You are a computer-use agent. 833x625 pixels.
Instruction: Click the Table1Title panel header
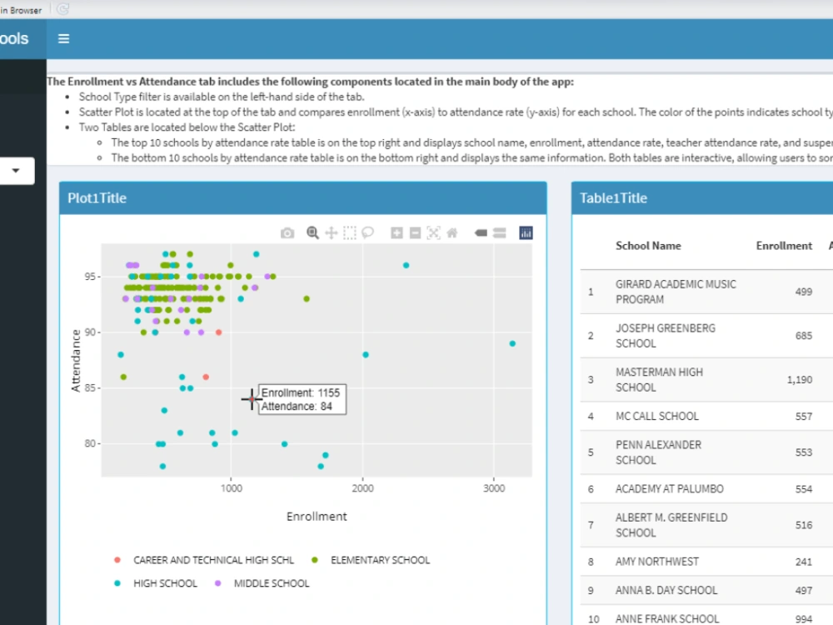click(702, 198)
